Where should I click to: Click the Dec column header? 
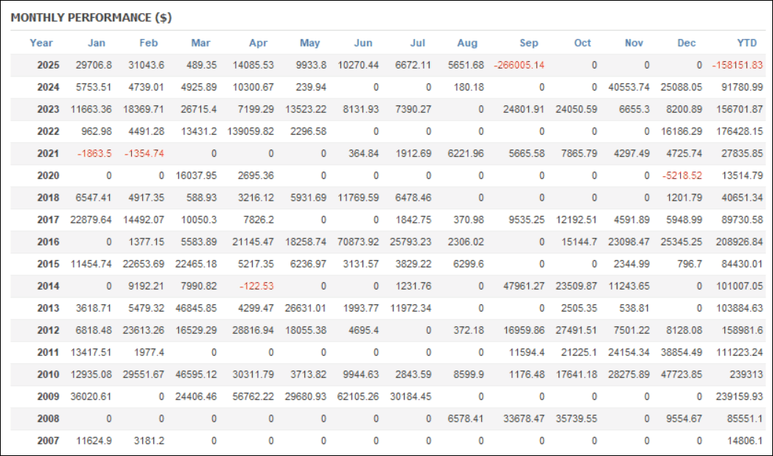click(x=687, y=43)
